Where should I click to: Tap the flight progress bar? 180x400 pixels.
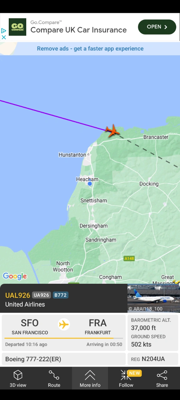point(64,338)
